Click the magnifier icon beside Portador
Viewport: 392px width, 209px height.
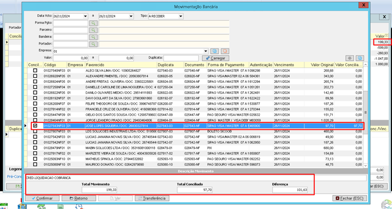point(93,44)
